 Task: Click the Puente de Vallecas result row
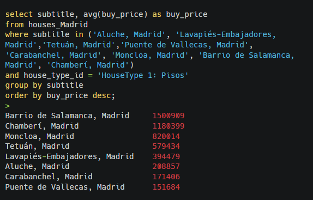93,187
